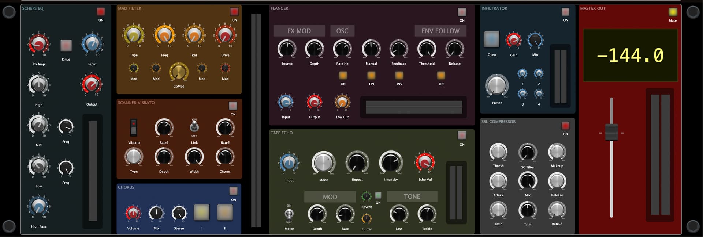Viewport: 703px width, 237px height.
Task: Enable the Chorus module ON button
Action: tap(233, 191)
